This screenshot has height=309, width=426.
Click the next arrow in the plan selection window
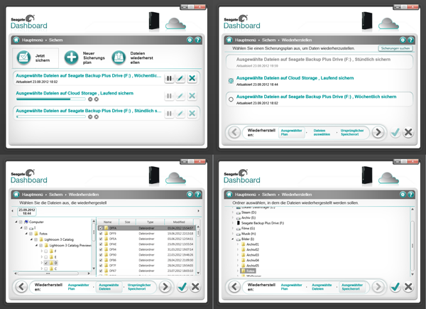click(378, 132)
